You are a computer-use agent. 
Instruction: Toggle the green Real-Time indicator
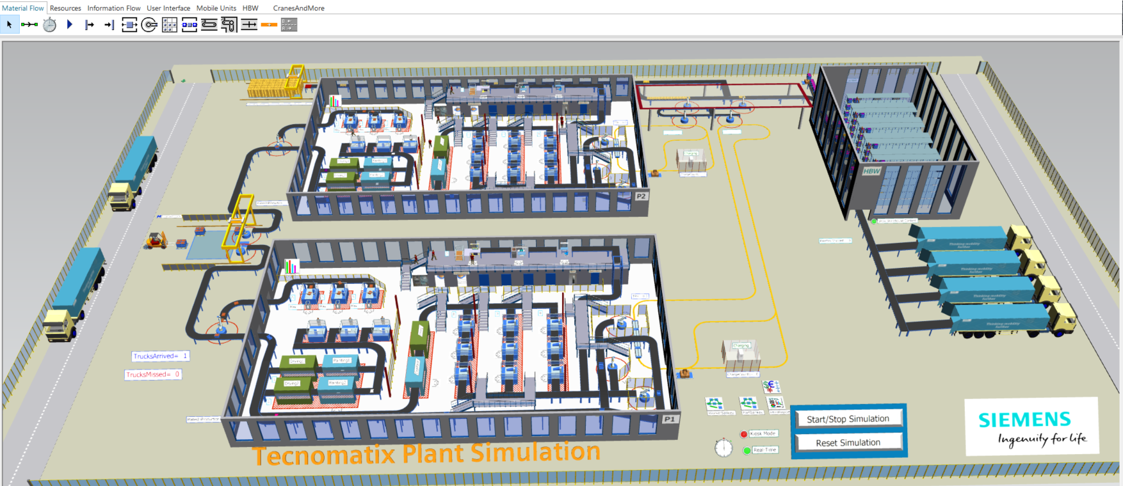(747, 450)
